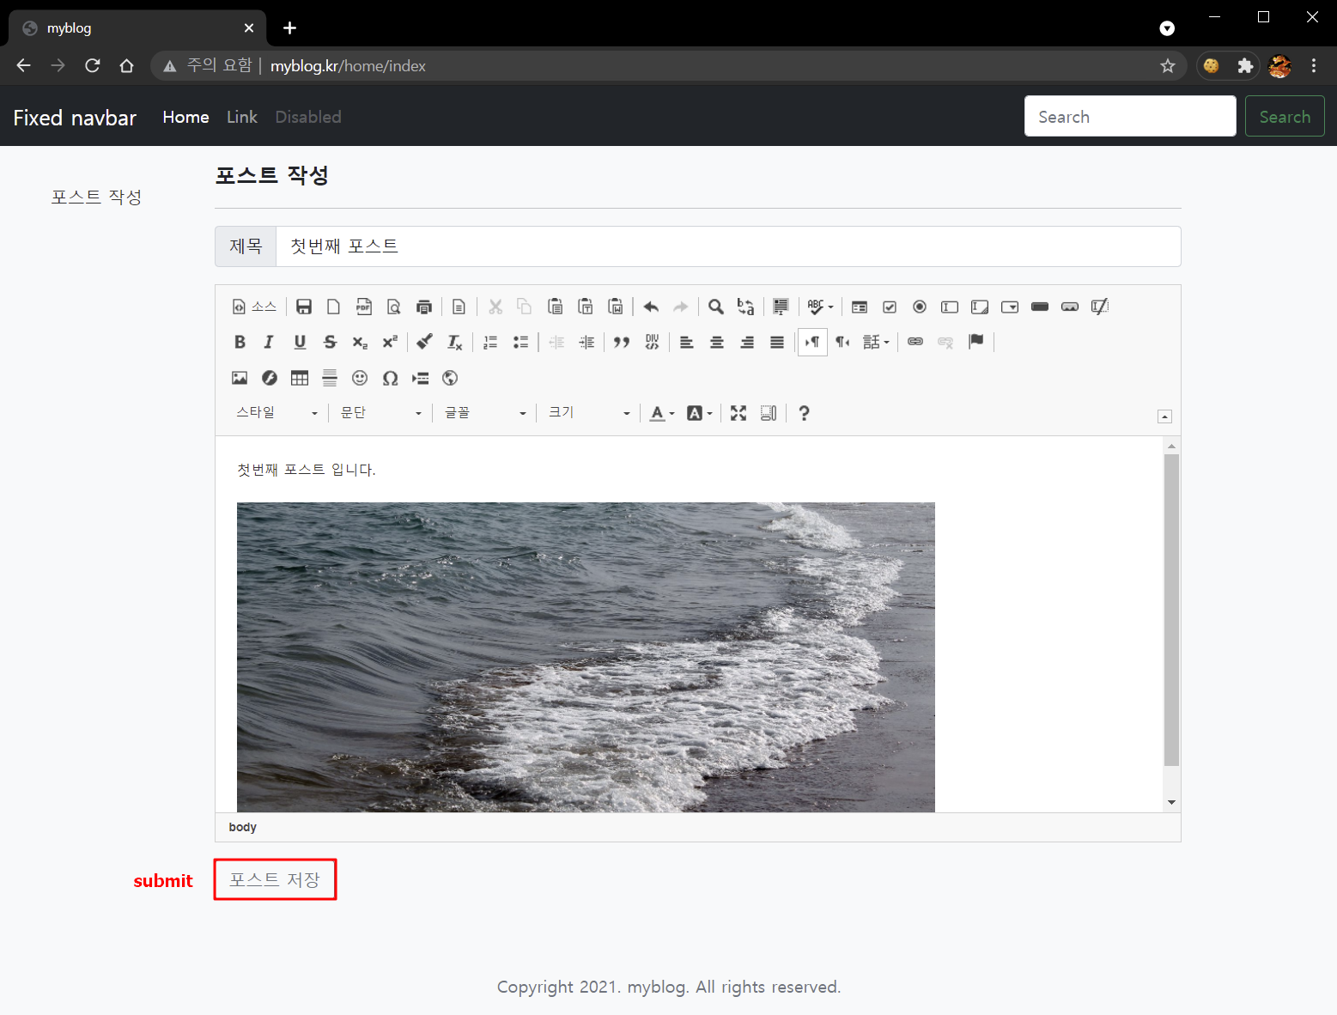Image resolution: width=1337 pixels, height=1015 pixels.
Task: Open the 크기 font size dropdown
Action: 589,413
